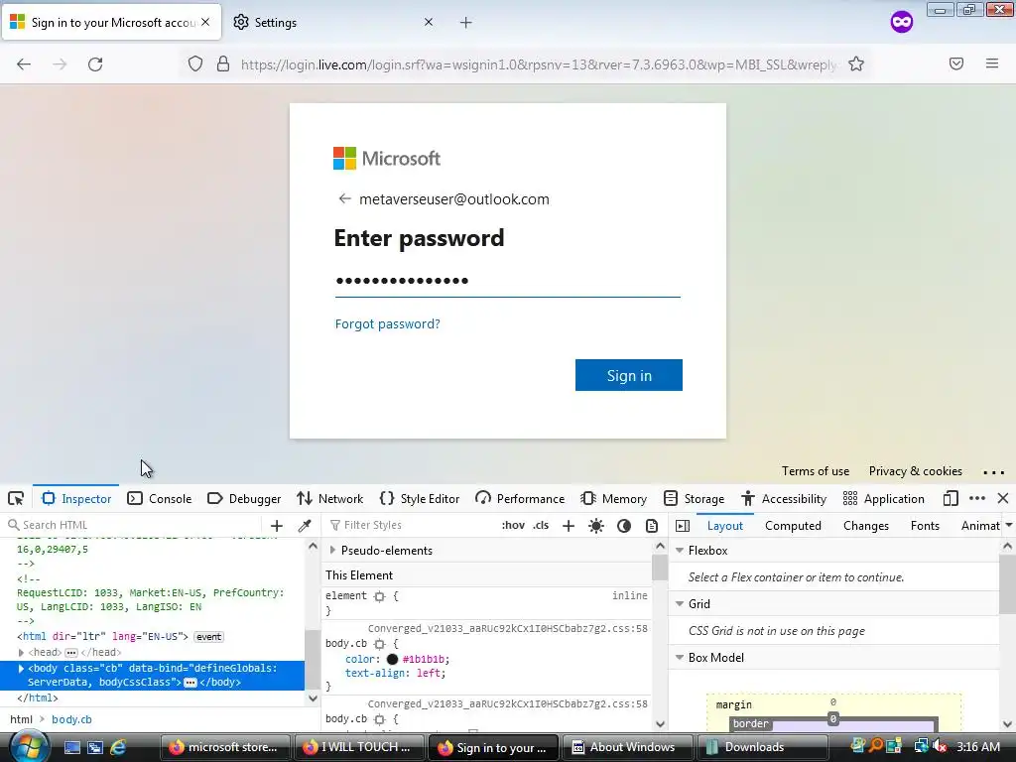The width and height of the screenshot is (1016, 762).
Task: Toggle .cls class panel
Action: [x=541, y=525]
